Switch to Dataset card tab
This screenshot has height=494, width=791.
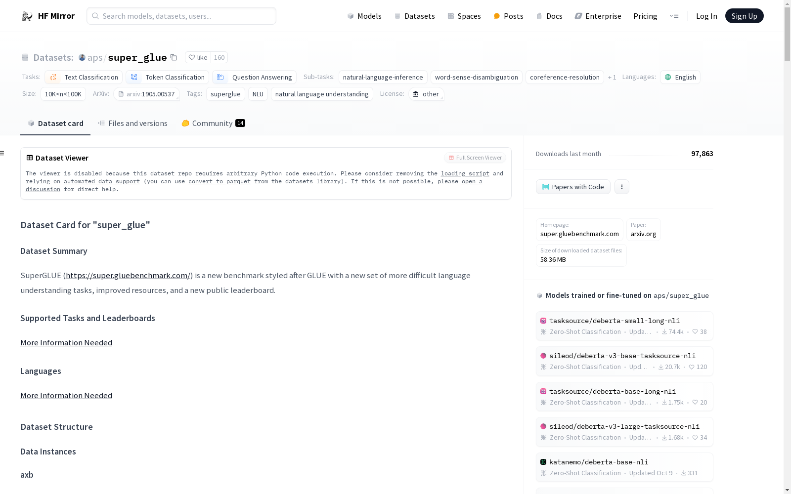click(55, 123)
